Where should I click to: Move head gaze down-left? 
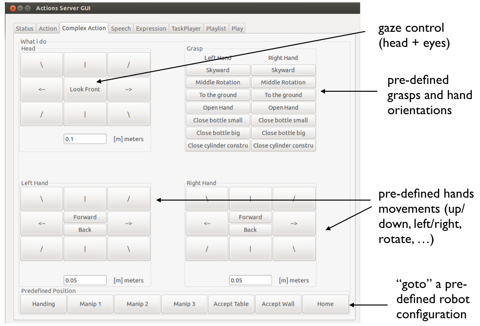42,114
